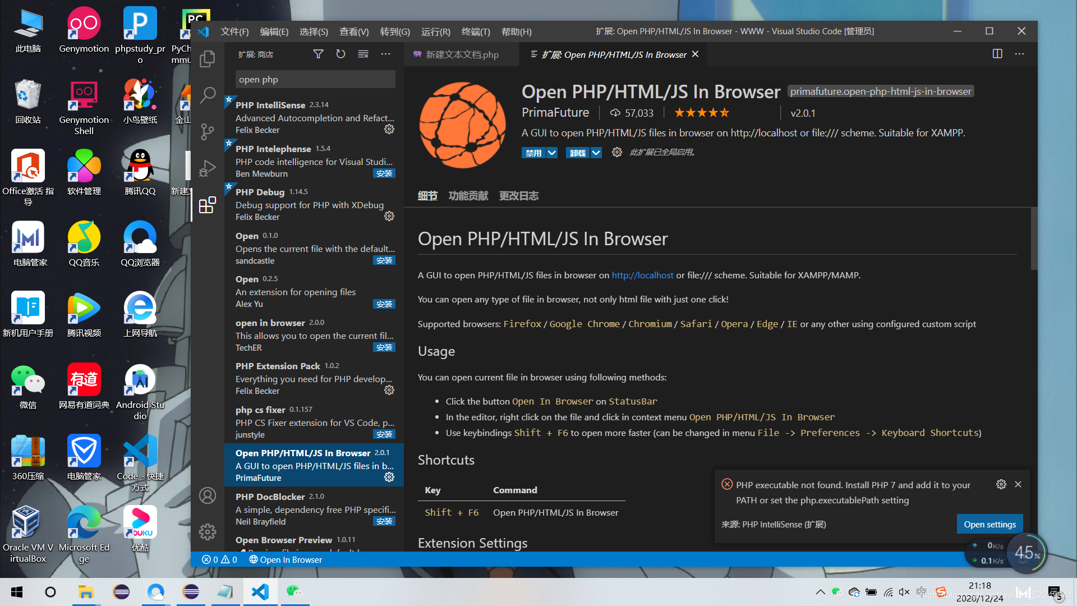Switch to the 新建文本文档.php tab
This screenshot has width=1077, height=606.
coord(462,54)
